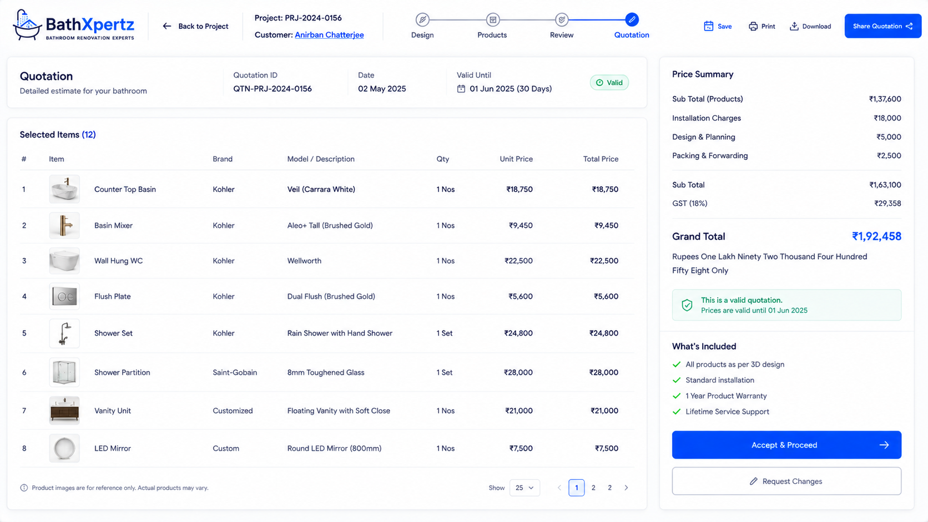928x522 pixels.
Task: Click the check mark beside All products as per 3D design
Action: click(x=676, y=364)
